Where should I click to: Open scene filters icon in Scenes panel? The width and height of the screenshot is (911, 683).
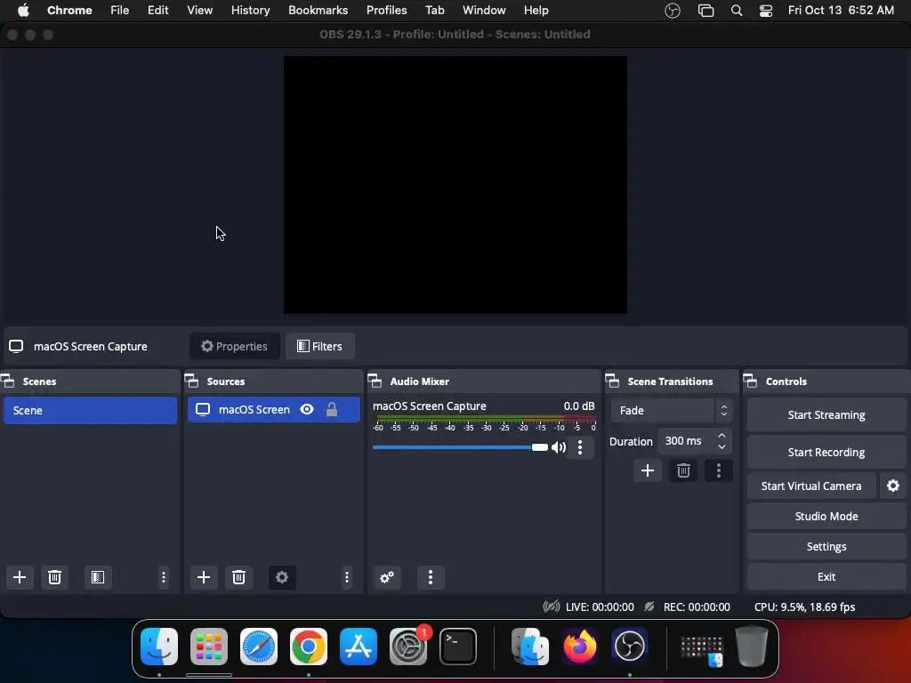coord(98,577)
